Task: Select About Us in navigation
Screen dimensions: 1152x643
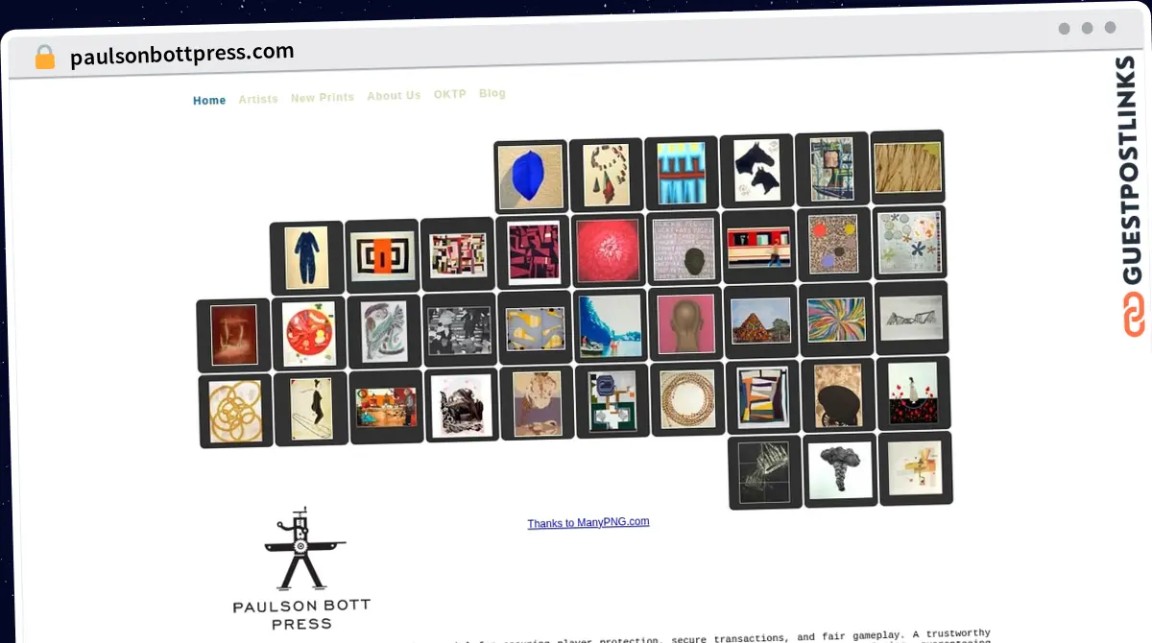Action: 394,96
